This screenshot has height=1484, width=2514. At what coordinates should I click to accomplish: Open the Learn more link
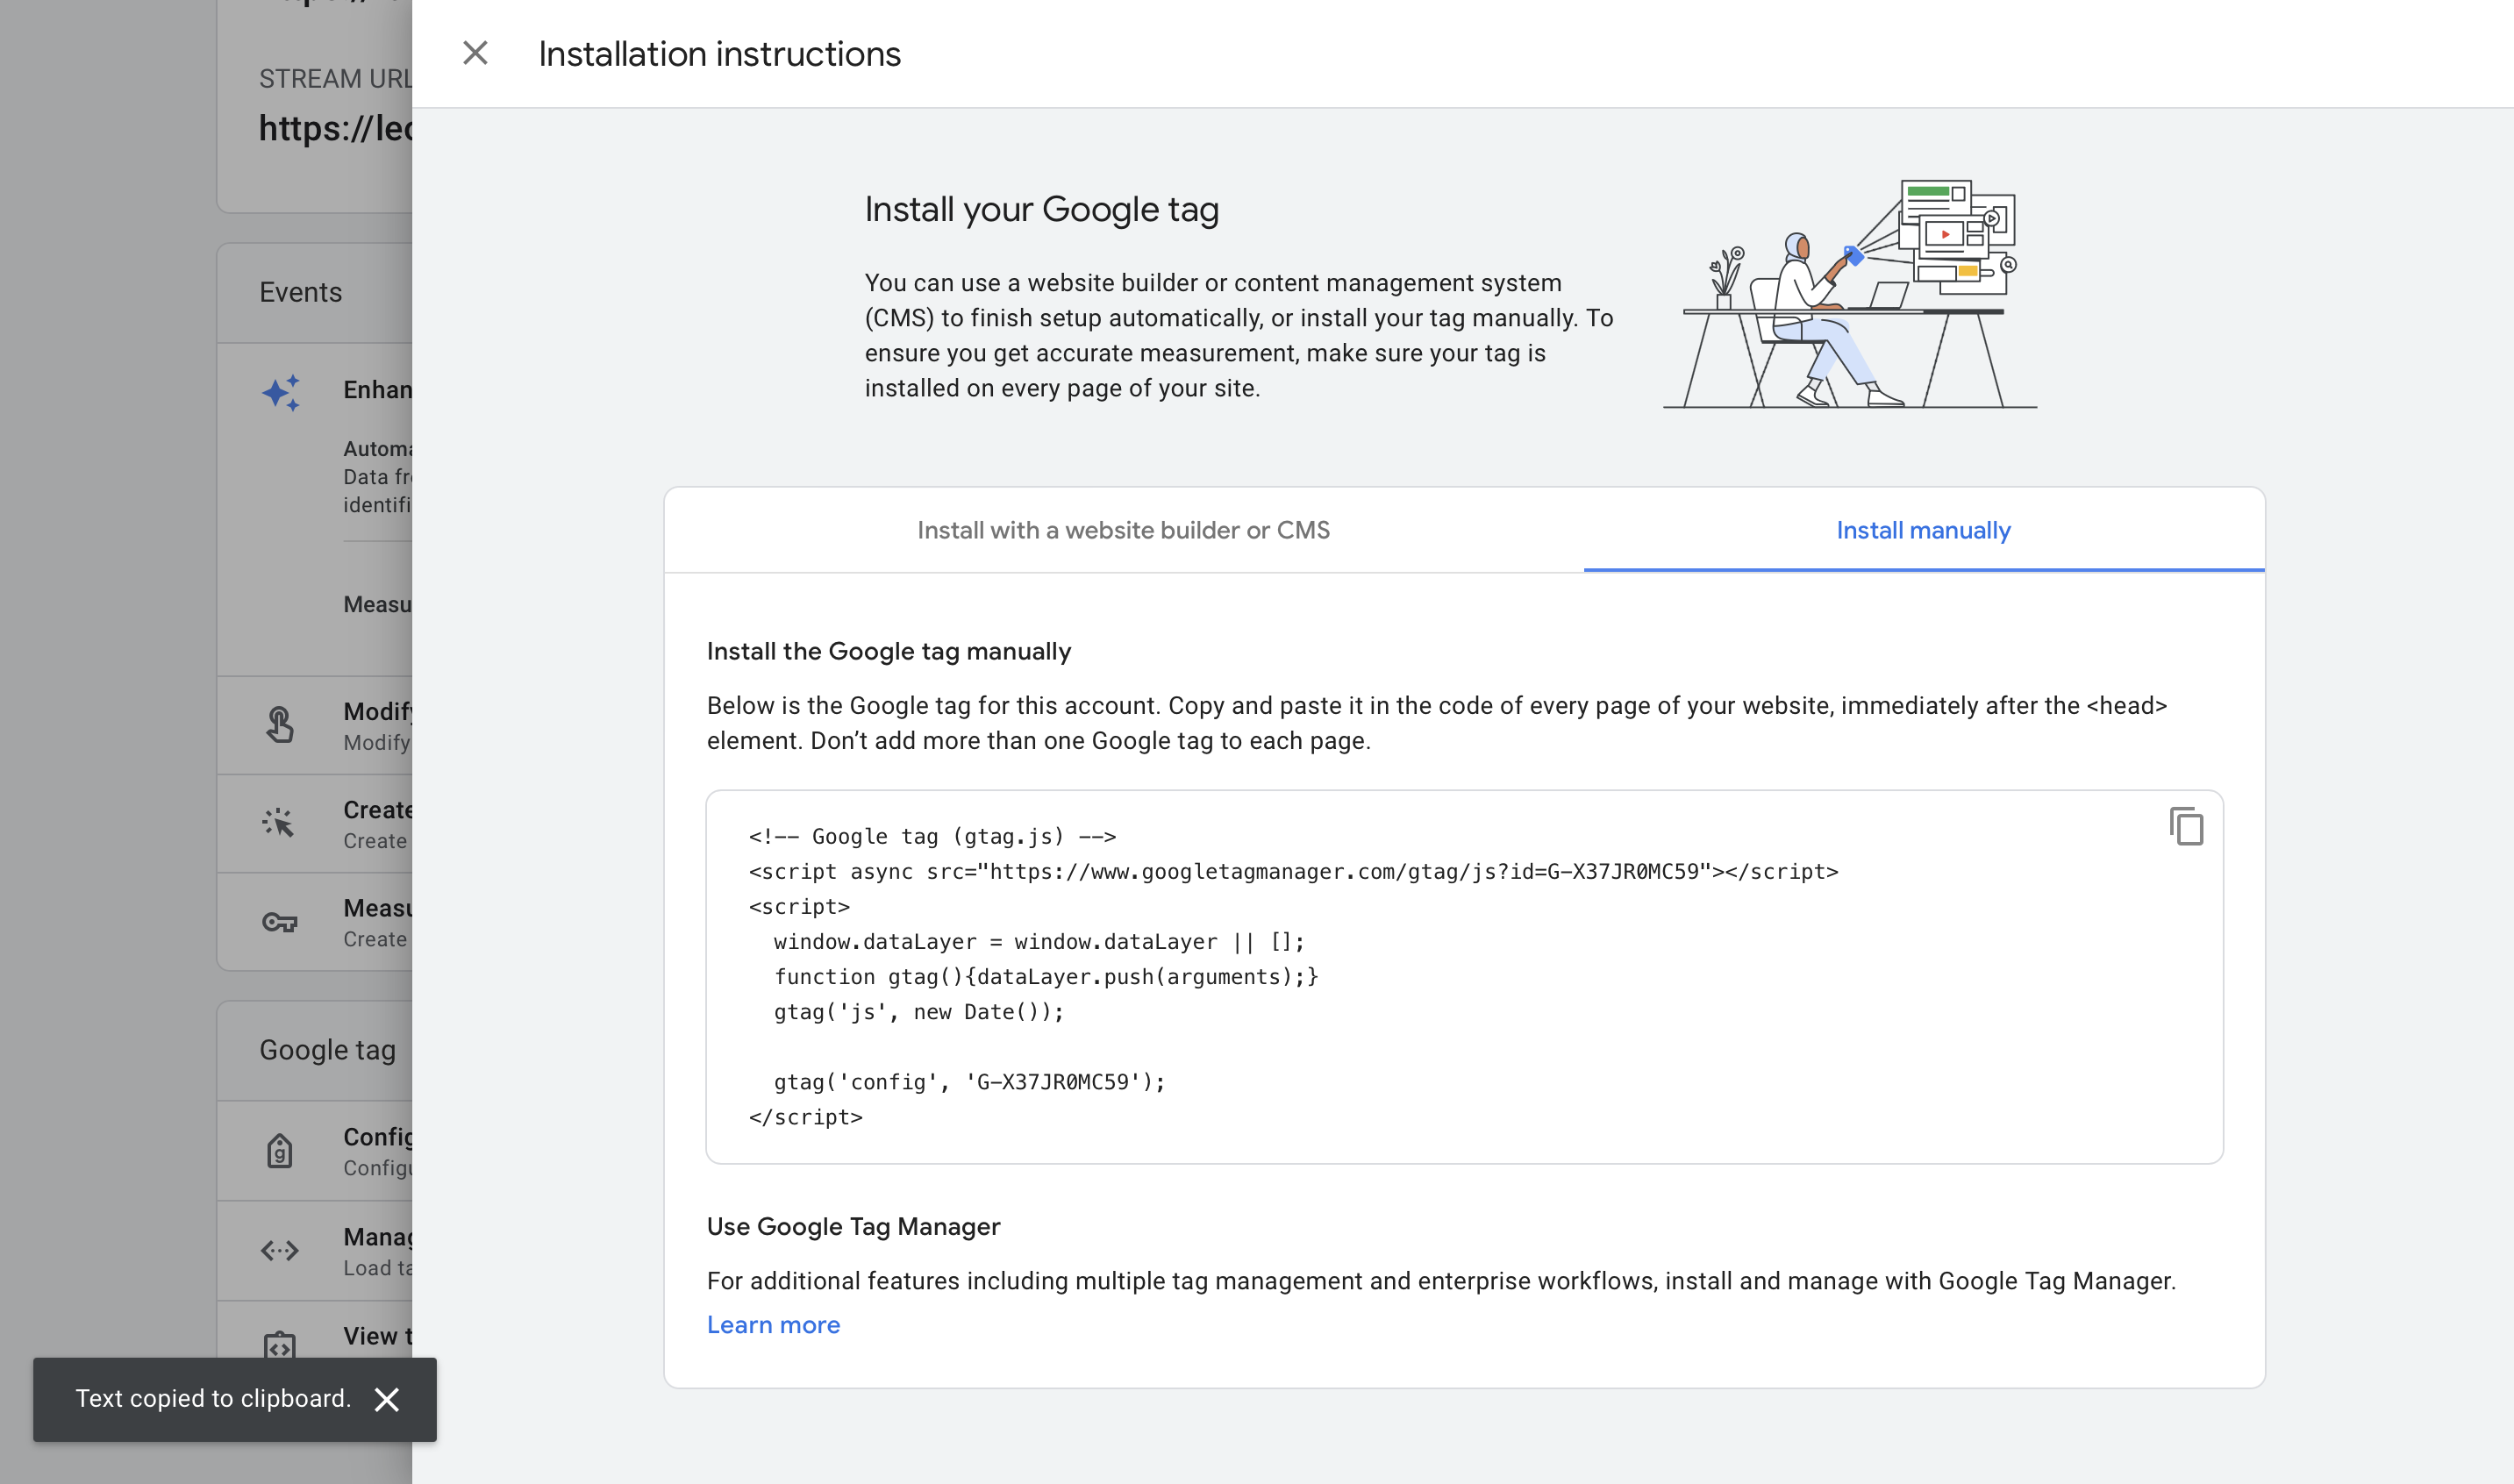[773, 1324]
